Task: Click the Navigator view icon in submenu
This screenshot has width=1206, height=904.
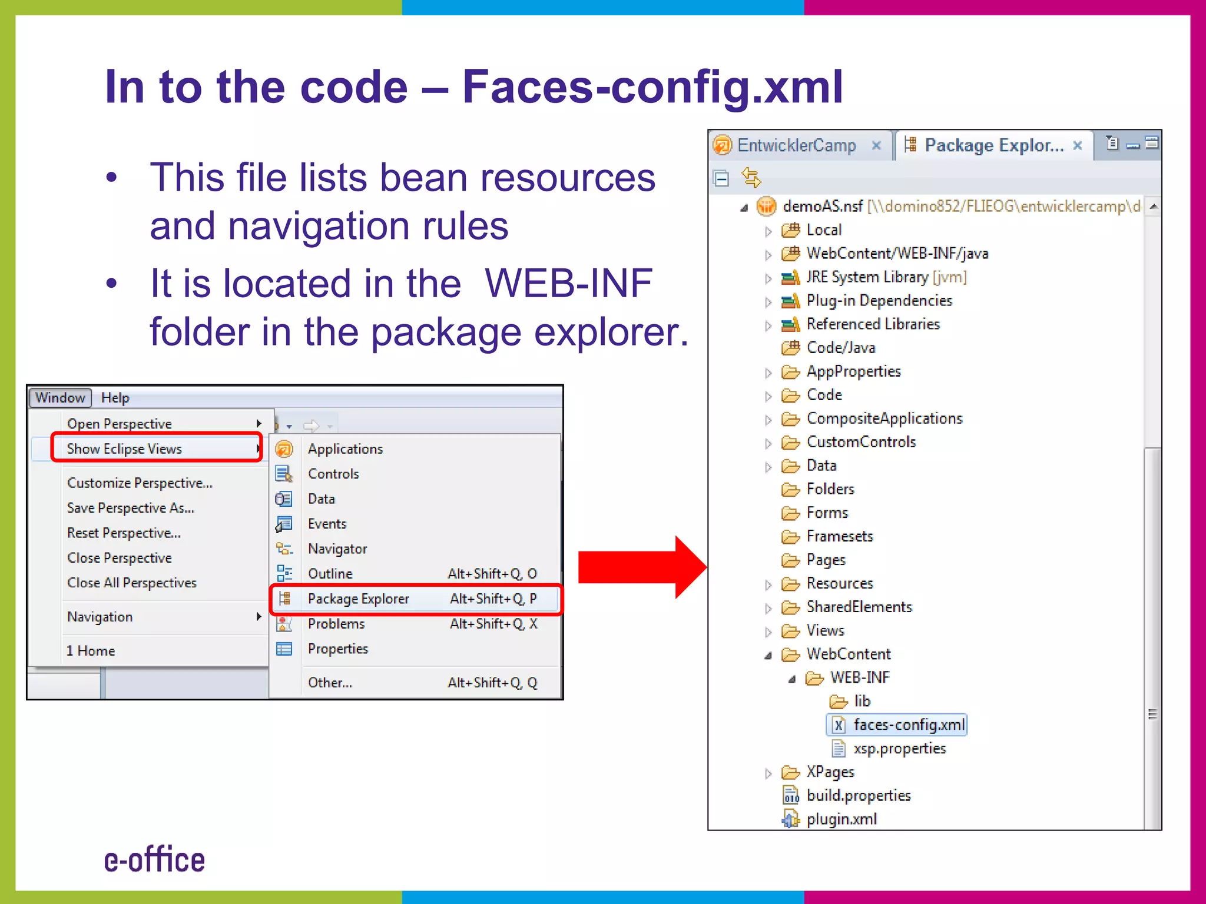Action: (x=284, y=549)
